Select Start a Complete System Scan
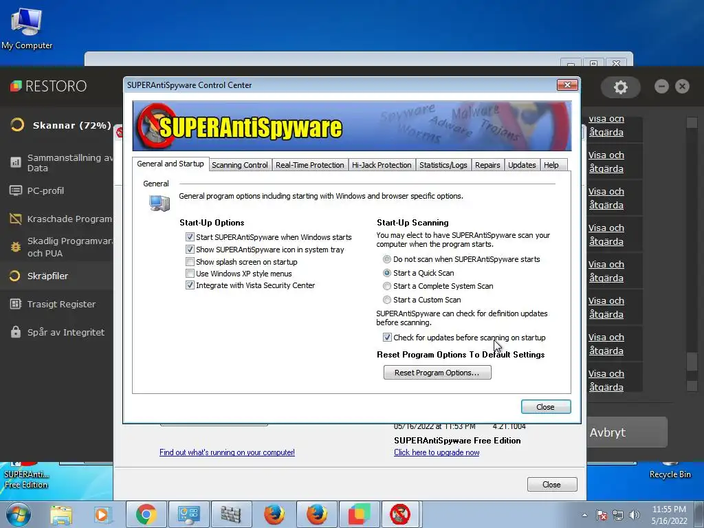Image resolution: width=704 pixels, height=528 pixels. 386,286
